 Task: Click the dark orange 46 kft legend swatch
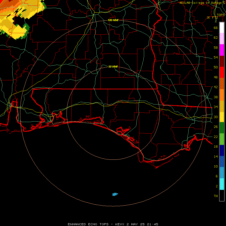point(222,83)
